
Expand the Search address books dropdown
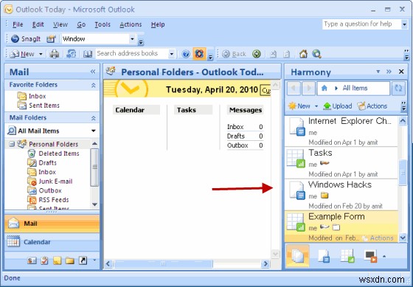click(x=171, y=54)
